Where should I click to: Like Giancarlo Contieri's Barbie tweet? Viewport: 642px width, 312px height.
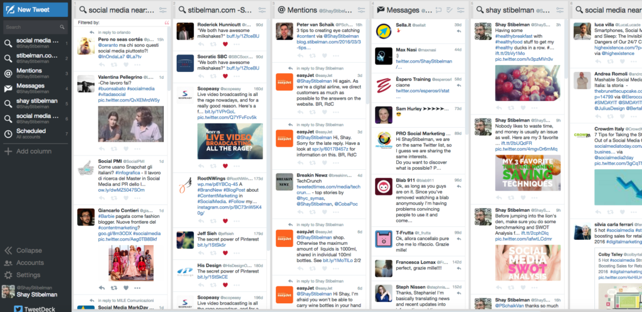click(x=125, y=288)
